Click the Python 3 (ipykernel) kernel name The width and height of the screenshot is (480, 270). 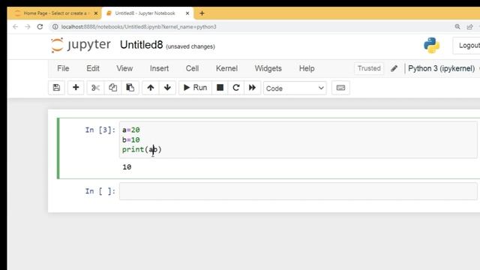coord(441,68)
